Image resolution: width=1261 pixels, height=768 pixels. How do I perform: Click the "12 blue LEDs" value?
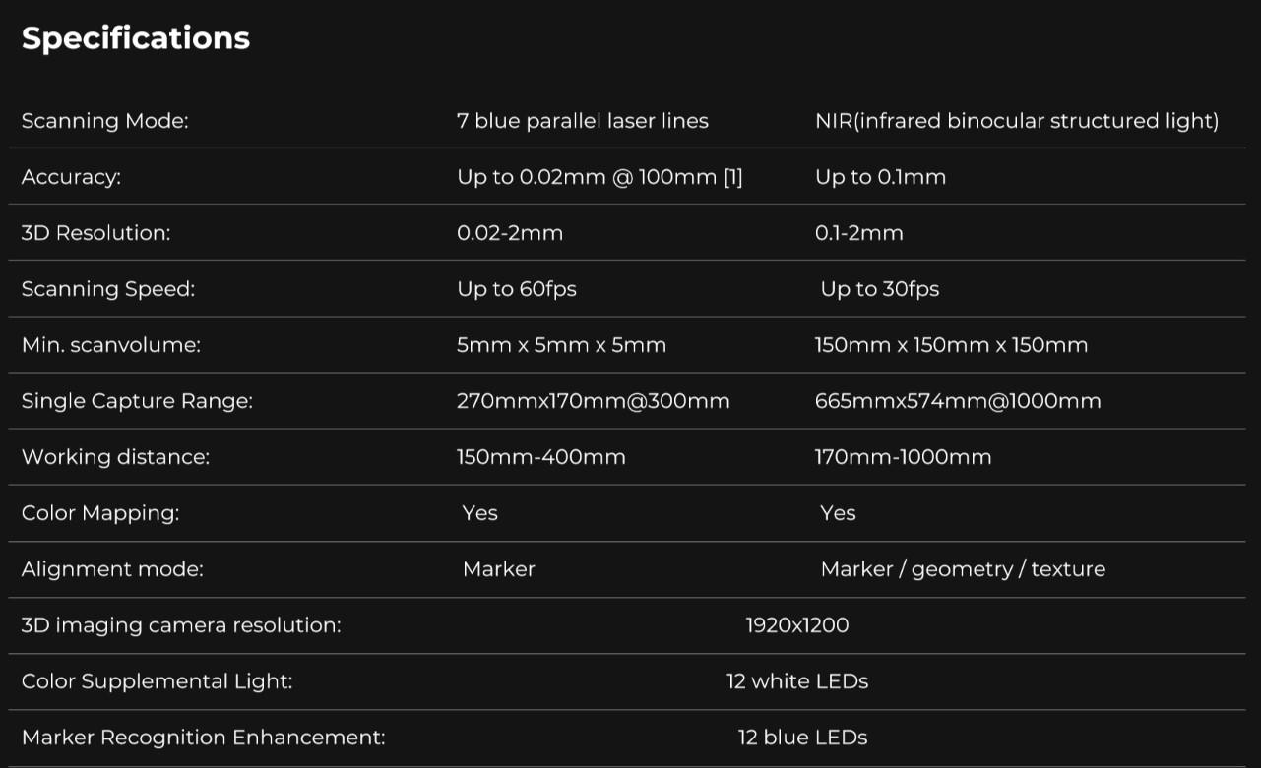click(802, 738)
